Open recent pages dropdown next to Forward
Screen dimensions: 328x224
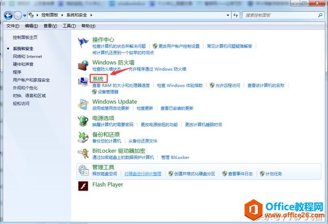[x=25, y=15]
